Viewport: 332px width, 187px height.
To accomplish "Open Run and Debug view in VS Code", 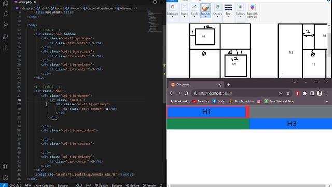I will pyautogui.click(x=6, y=36).
